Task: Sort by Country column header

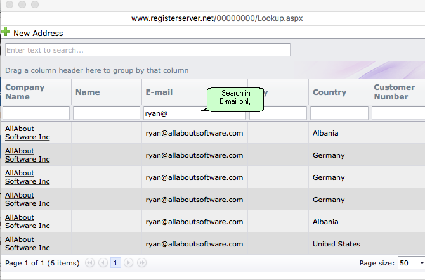Action: [x=329, y=92]
